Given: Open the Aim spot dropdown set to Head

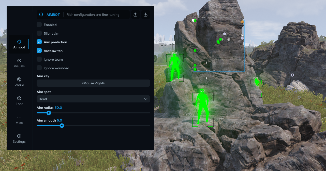Looking at the screenshot, I should point(93,99).
